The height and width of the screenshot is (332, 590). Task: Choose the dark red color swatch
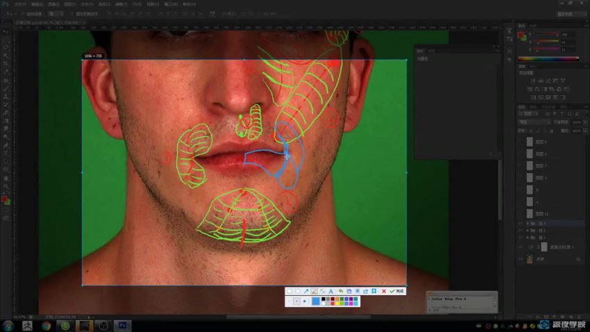point(332,299)
